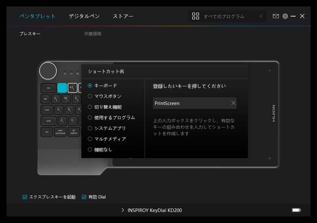Select the tab key on the keypad

tap(45, 99)
